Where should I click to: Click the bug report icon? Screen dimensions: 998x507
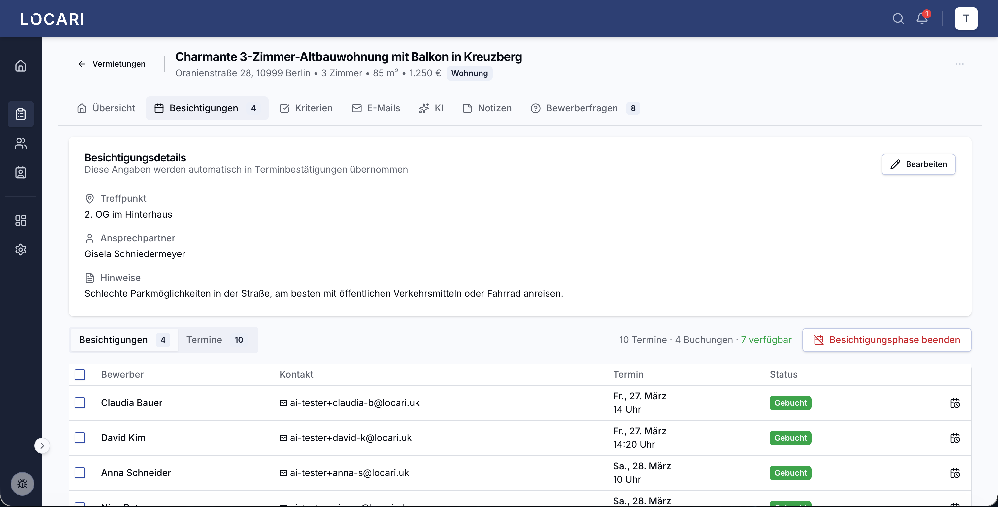[x=22, y=484]
